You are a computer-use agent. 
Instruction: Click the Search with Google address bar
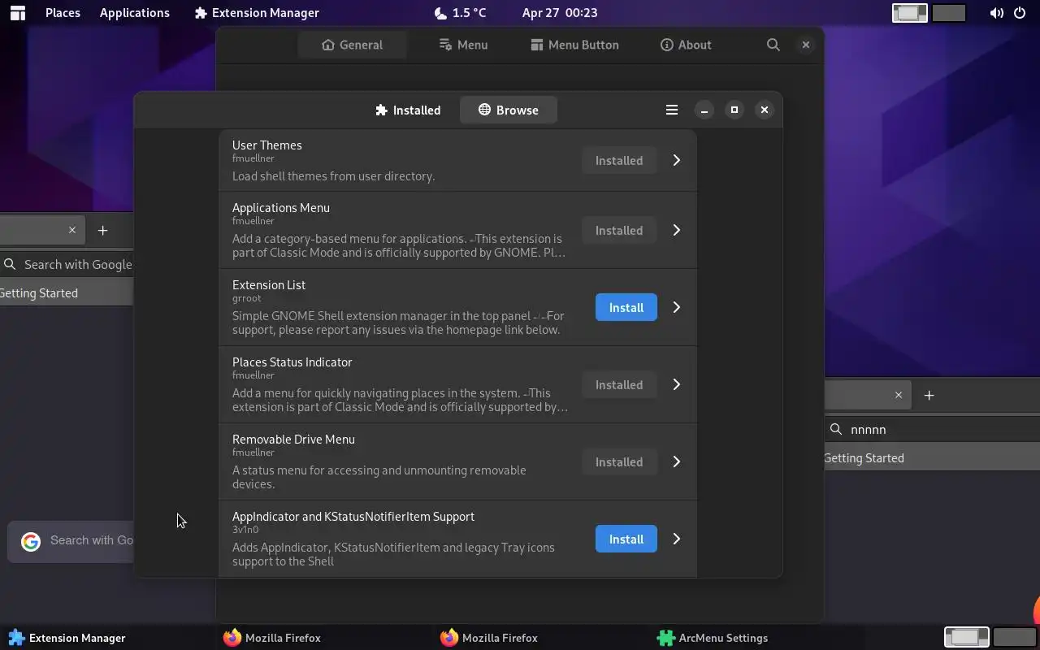[x=67, y=264]
